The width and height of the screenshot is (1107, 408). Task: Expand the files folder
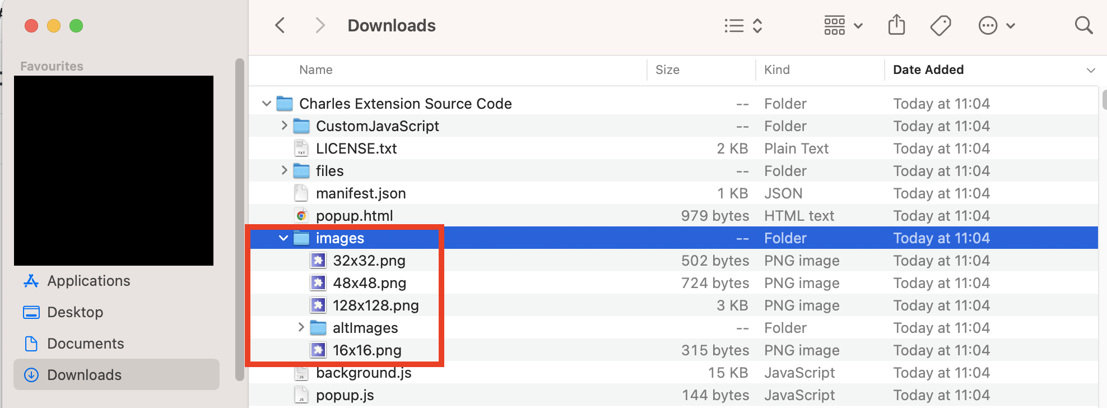click(x=284, y=170)
